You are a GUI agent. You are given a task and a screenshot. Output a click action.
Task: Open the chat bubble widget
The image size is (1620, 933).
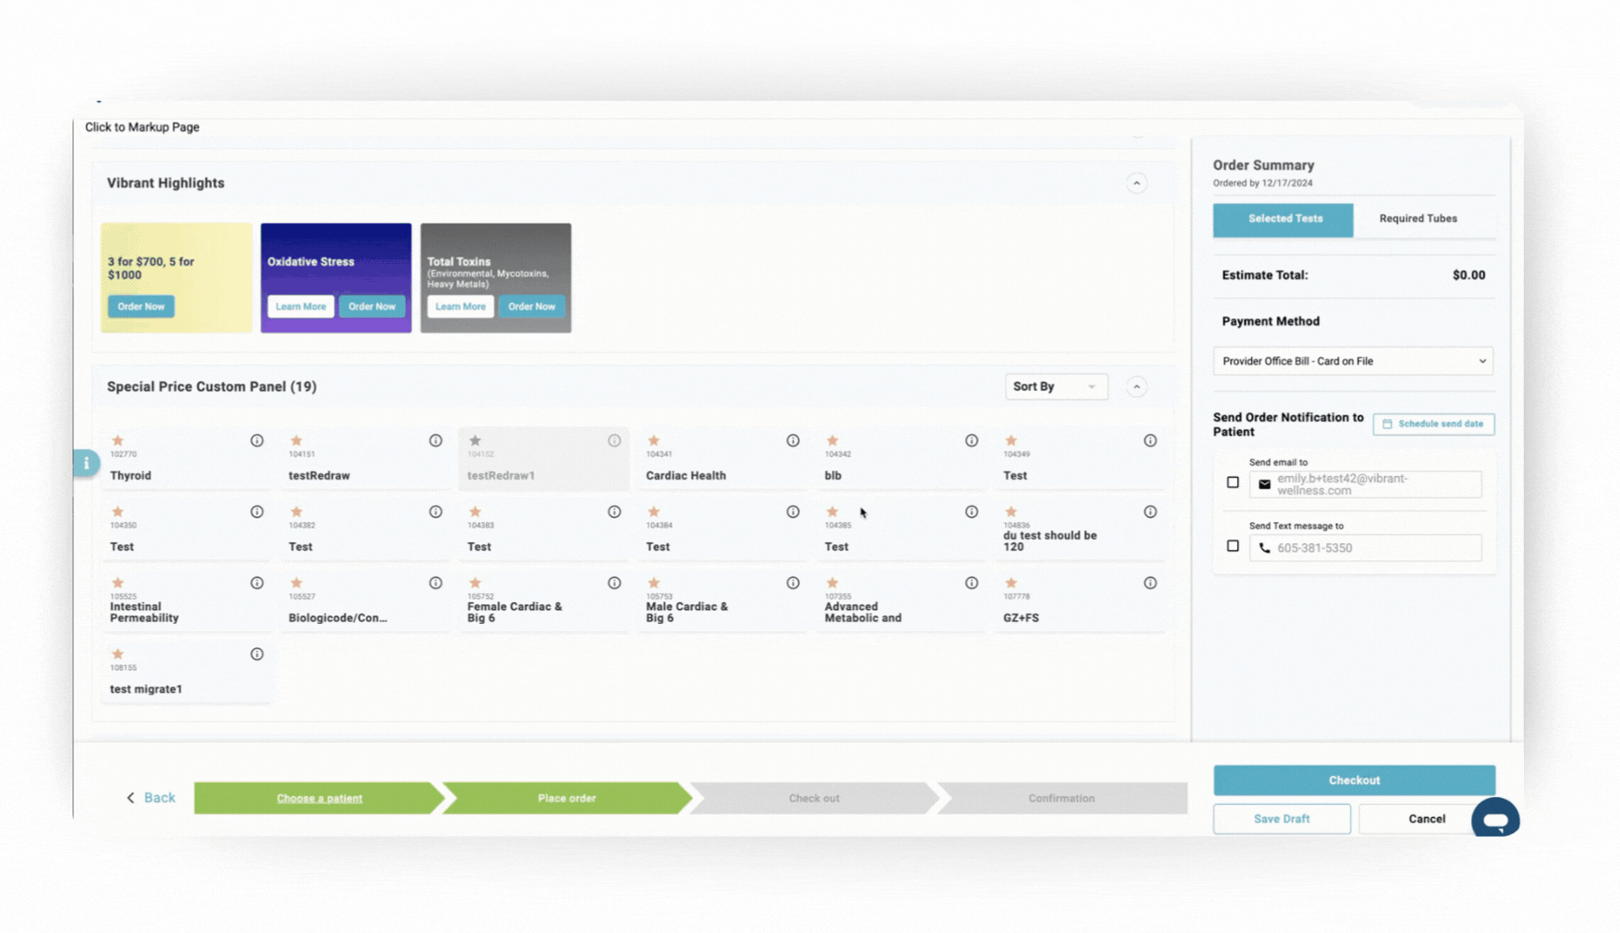[1495, 819]
